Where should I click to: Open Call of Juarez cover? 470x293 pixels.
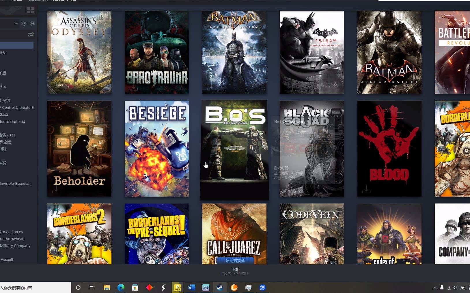234,234
